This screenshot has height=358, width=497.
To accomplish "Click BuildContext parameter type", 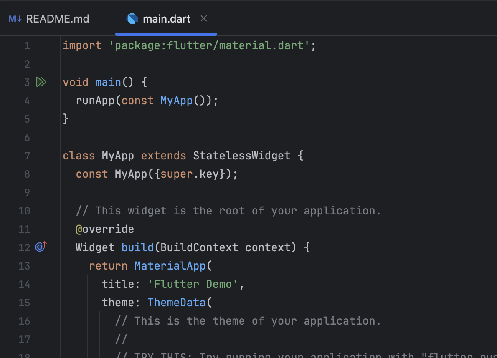I will point(199,247).
